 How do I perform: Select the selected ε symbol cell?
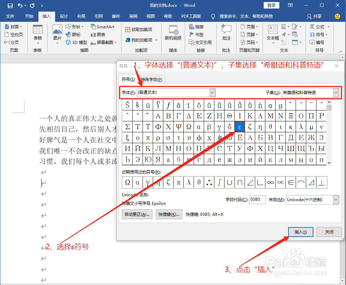[x=240, y=127]
